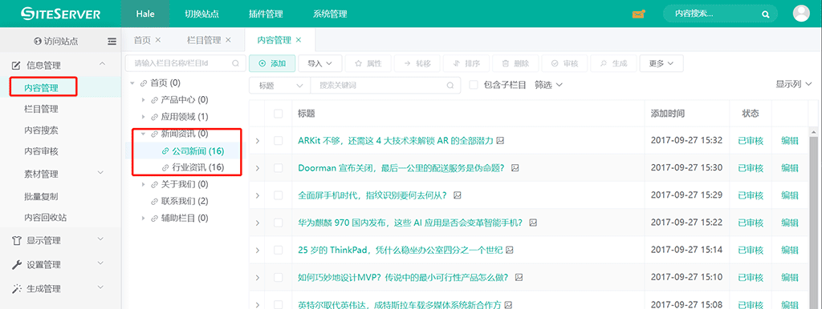
Task: Click the search magnifier in top bar
Action: point(766,14)
